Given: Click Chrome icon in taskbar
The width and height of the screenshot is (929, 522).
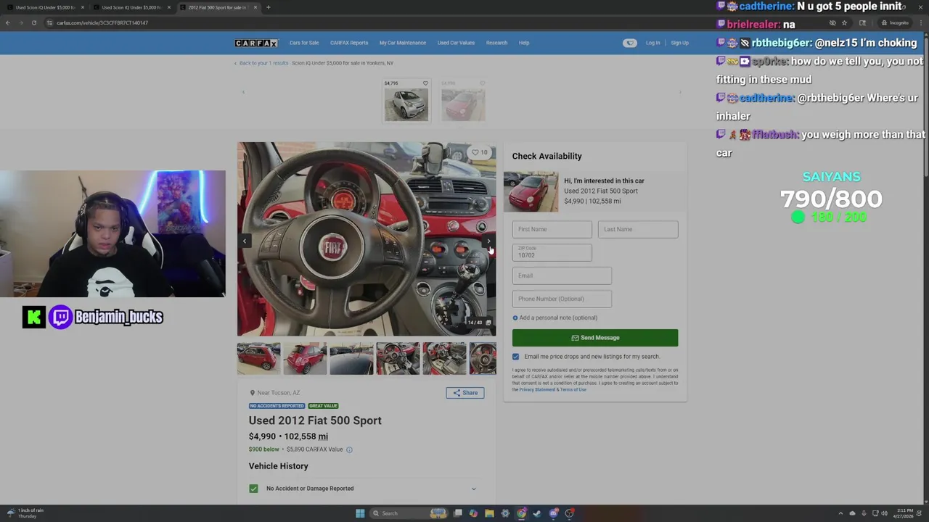Looking at the screenshot, I should (x=521, y=513).
